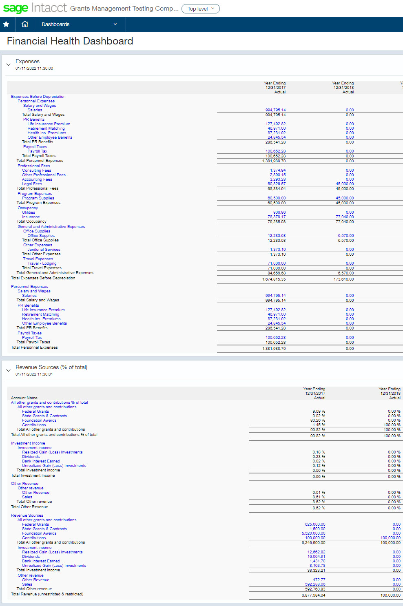Click the Utilities account link
Viewport: 403px width, 606px height.
click(x=29, y=212)
